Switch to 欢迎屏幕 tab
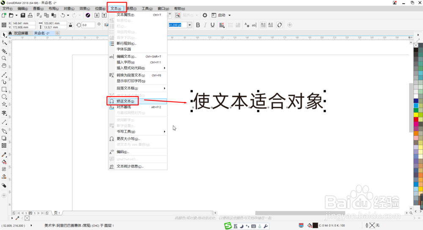 [21, 33]
